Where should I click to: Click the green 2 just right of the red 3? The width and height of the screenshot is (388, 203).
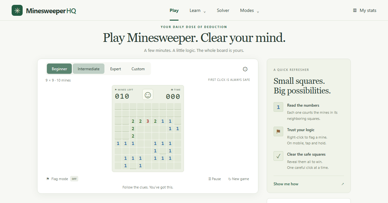tap(155, 121)
